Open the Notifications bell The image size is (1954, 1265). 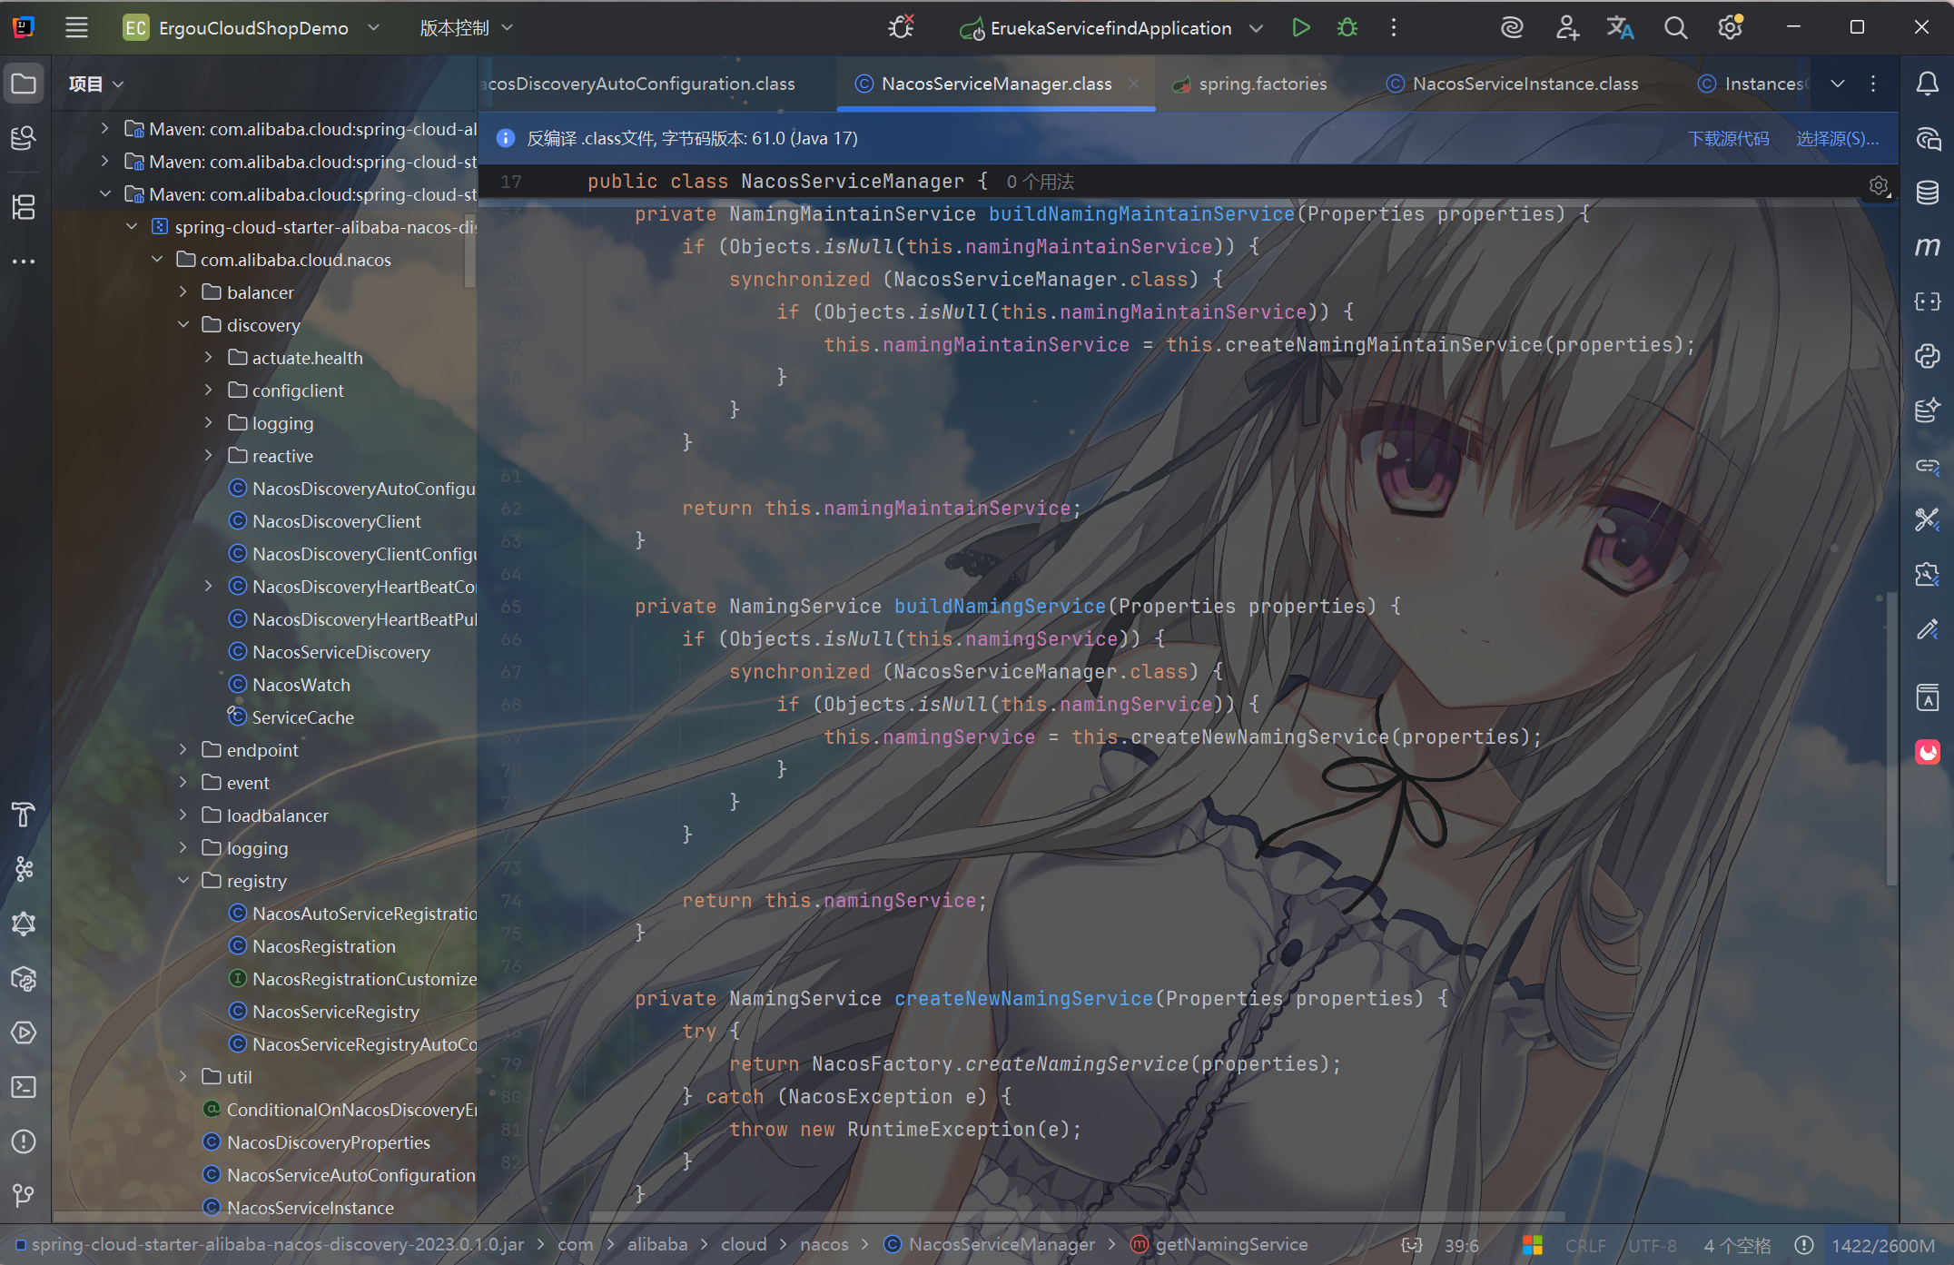(1927, 84)
